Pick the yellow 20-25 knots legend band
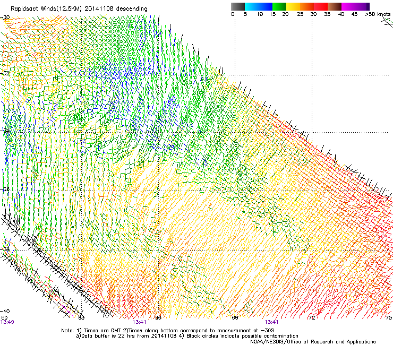 point(293,6)
